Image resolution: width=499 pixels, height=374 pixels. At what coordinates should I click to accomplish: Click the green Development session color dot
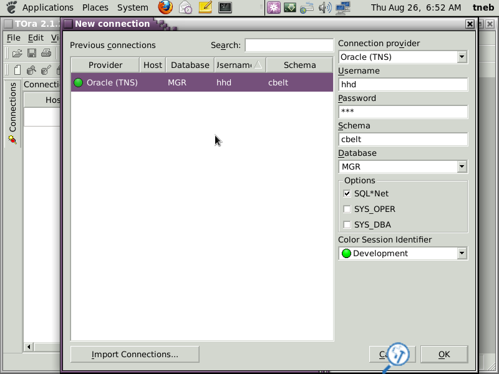(x=347, y=253)
